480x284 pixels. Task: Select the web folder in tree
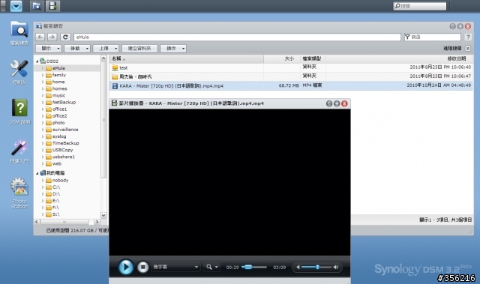pos(57,163)
